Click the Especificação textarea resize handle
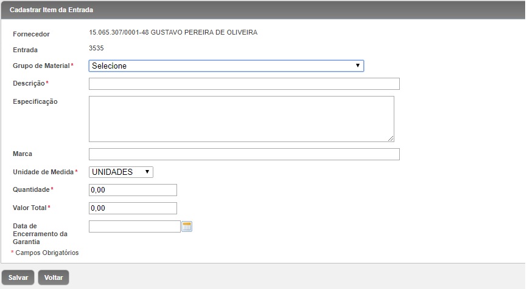This screenshot has width=527, height=289. [x=391, y=138]
